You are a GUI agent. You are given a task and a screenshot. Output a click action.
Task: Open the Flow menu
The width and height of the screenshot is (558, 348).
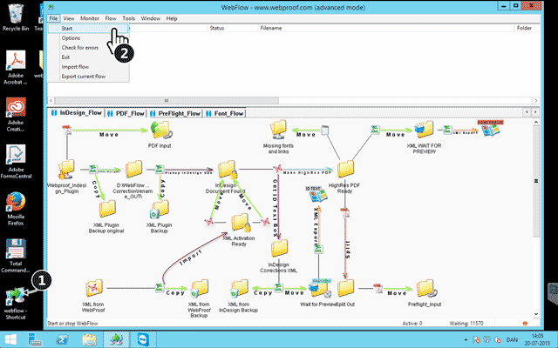point(111,18)
